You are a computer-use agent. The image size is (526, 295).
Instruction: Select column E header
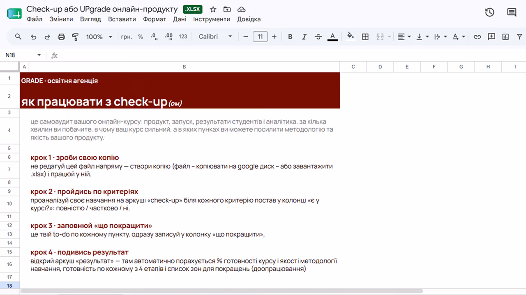[x=407, y=66]
